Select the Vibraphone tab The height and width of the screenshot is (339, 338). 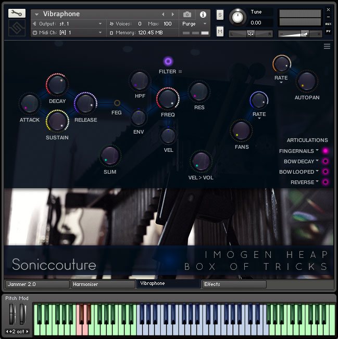click(x=168, y=284)
